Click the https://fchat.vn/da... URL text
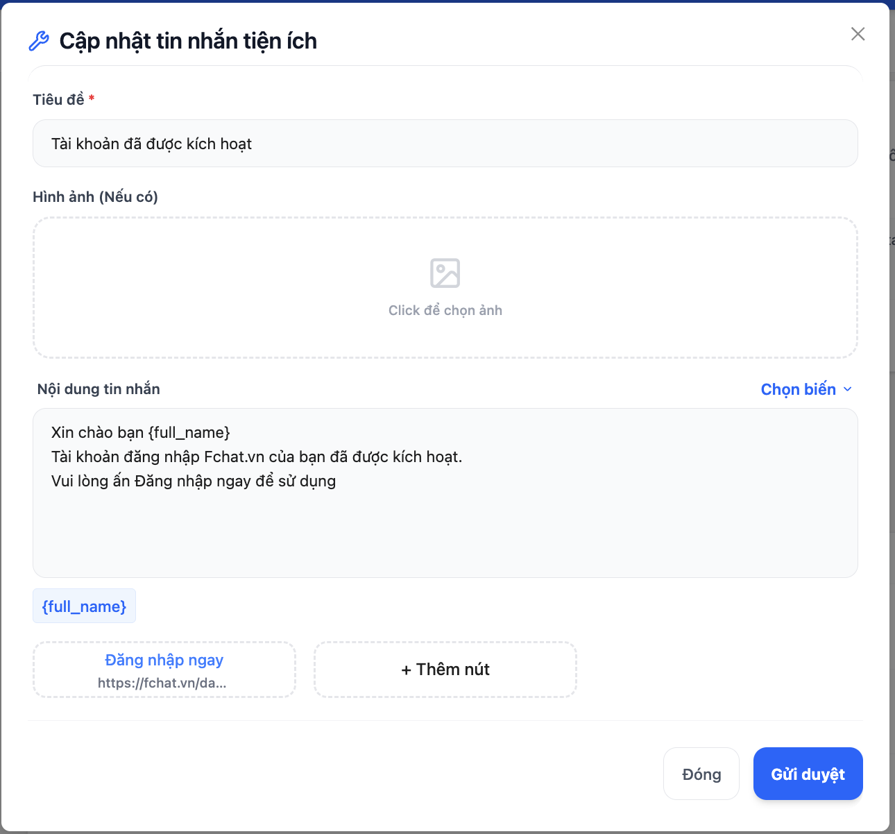Screen dimensions: 895x834 pyautogui.click(x=162, y=683)
